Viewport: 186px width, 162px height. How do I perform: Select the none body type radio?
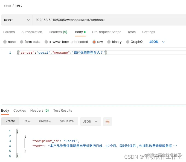(5, 42)
